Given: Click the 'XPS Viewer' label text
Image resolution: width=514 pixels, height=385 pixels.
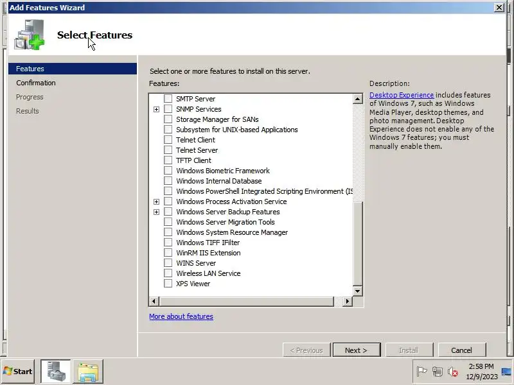Looking at the screenshot, I should 193,284.
